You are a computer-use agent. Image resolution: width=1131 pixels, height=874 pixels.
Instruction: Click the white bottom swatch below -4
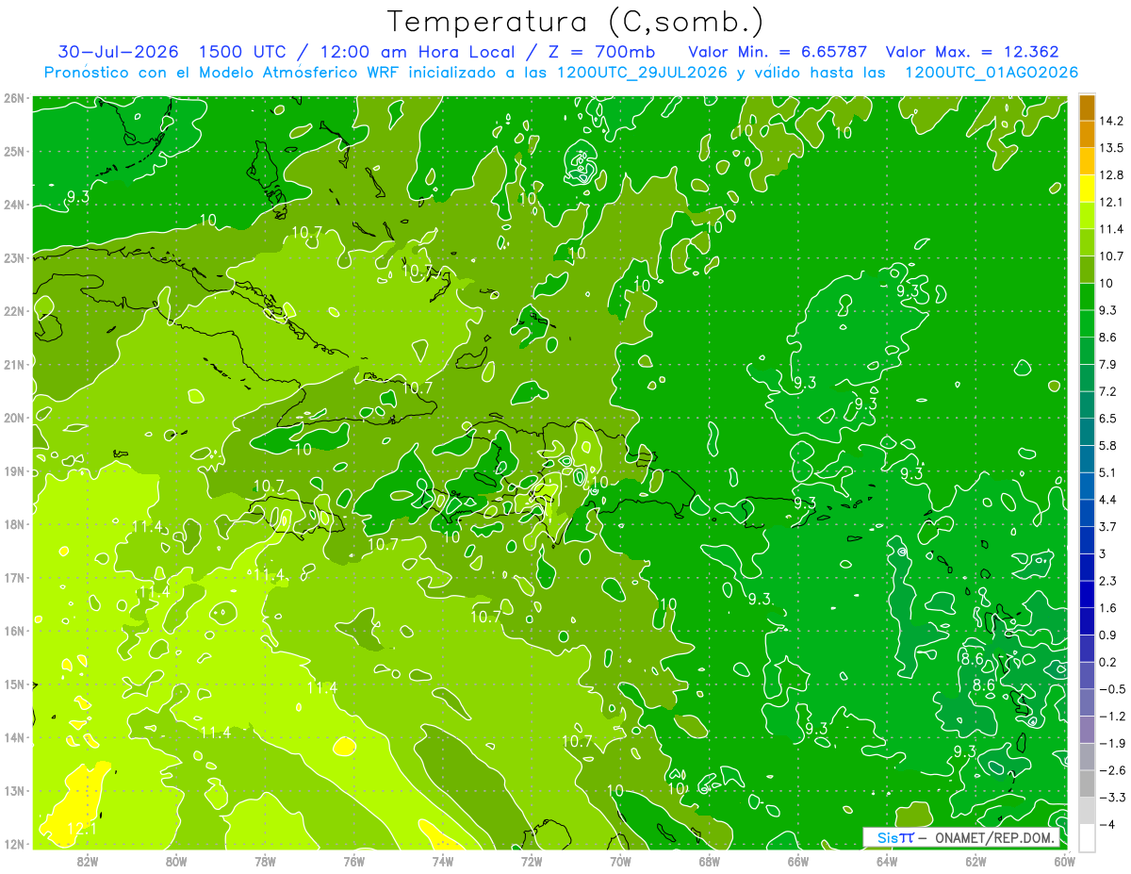pyautogui.click(x=1087, y=837)
